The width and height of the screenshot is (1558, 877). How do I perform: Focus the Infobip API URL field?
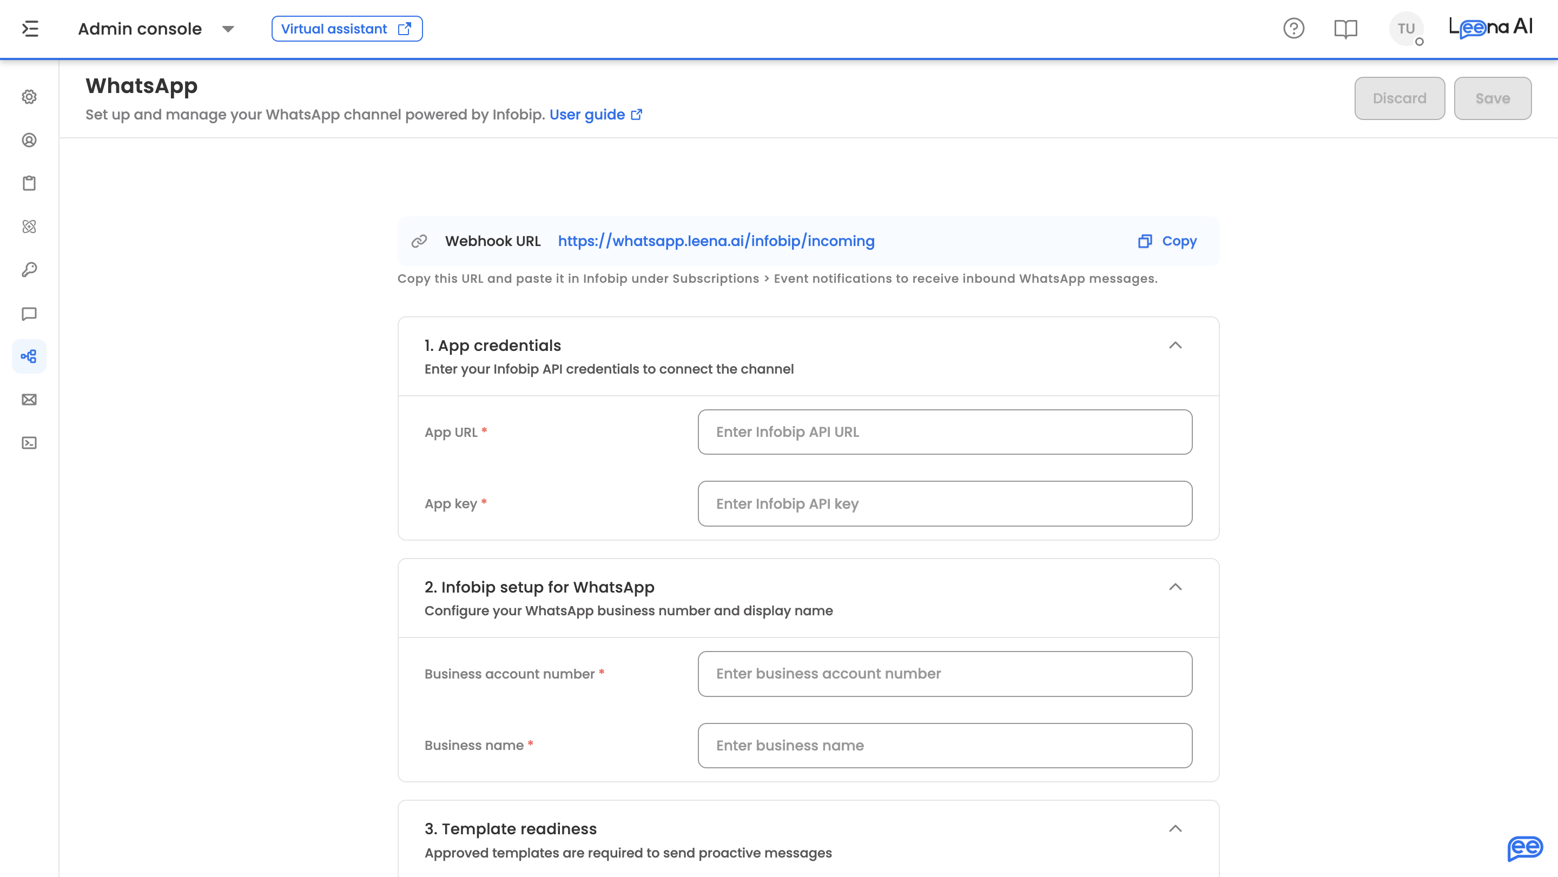pos(945,432)
